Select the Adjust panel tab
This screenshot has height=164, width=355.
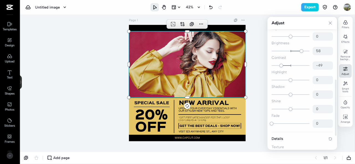pyautogui.click(x=345, y=71)
